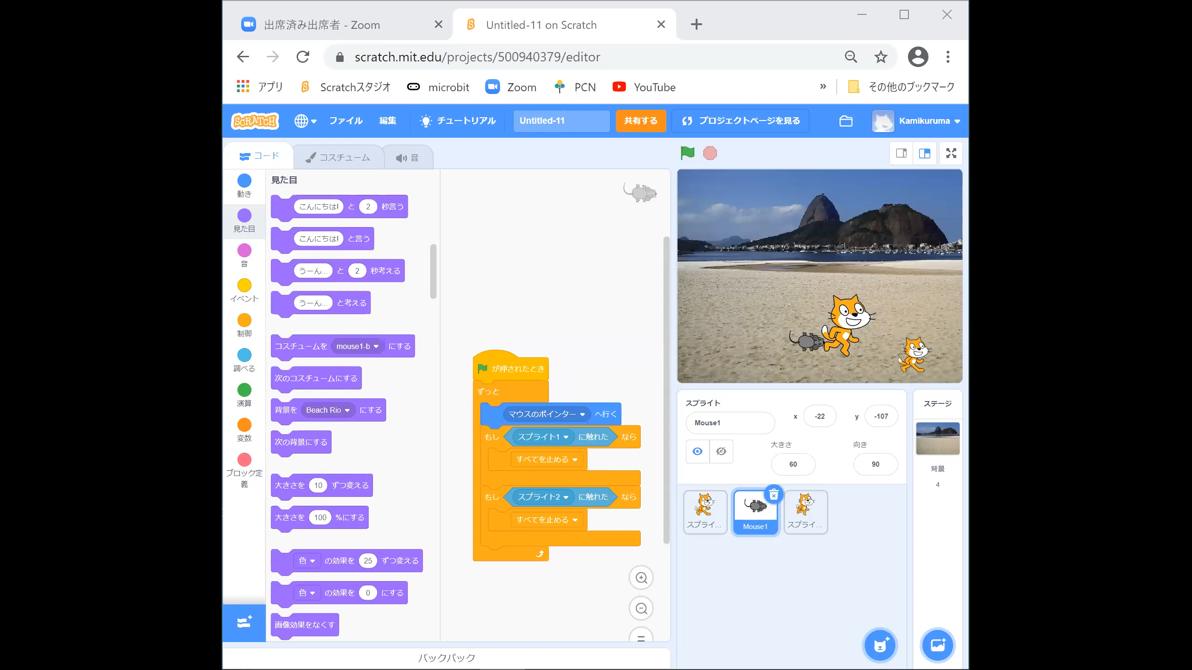
Task: Zoom out on the code workspace
Action: pyautogui.click(x=642, y=609)
